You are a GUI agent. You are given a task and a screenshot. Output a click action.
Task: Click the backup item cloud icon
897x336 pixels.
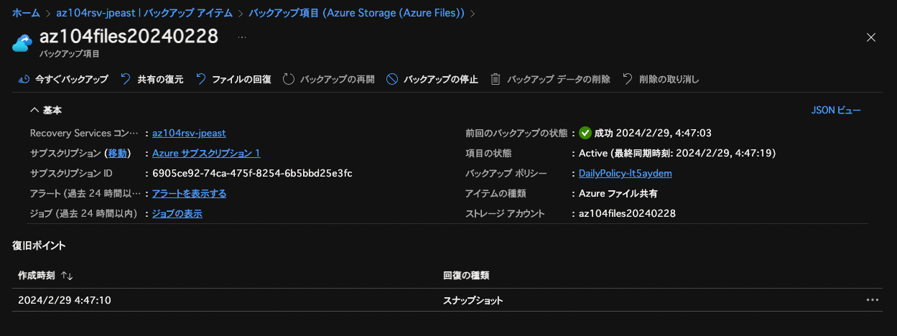coord(22,42)
